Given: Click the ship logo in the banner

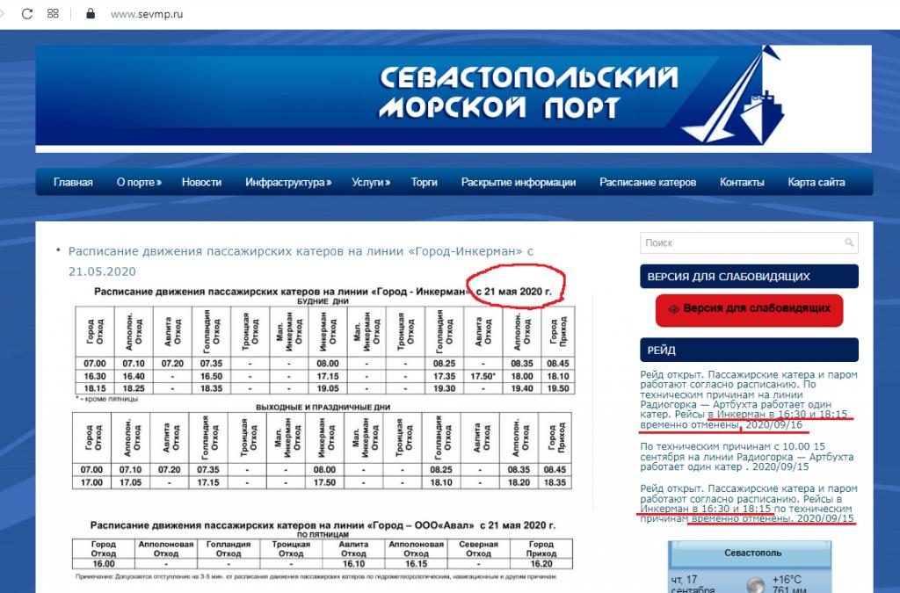Looking at the screenshot, I should pyautogui.click(x=735, y=95).
